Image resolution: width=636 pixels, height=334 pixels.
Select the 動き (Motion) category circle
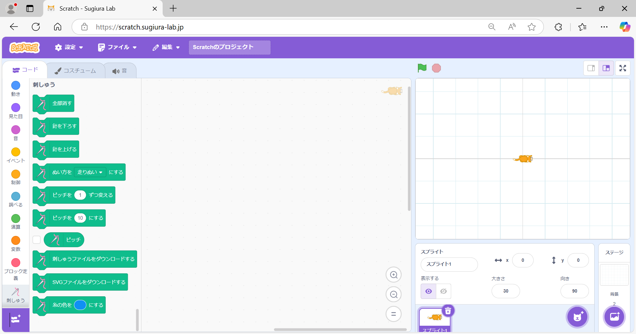pos(16,85)
